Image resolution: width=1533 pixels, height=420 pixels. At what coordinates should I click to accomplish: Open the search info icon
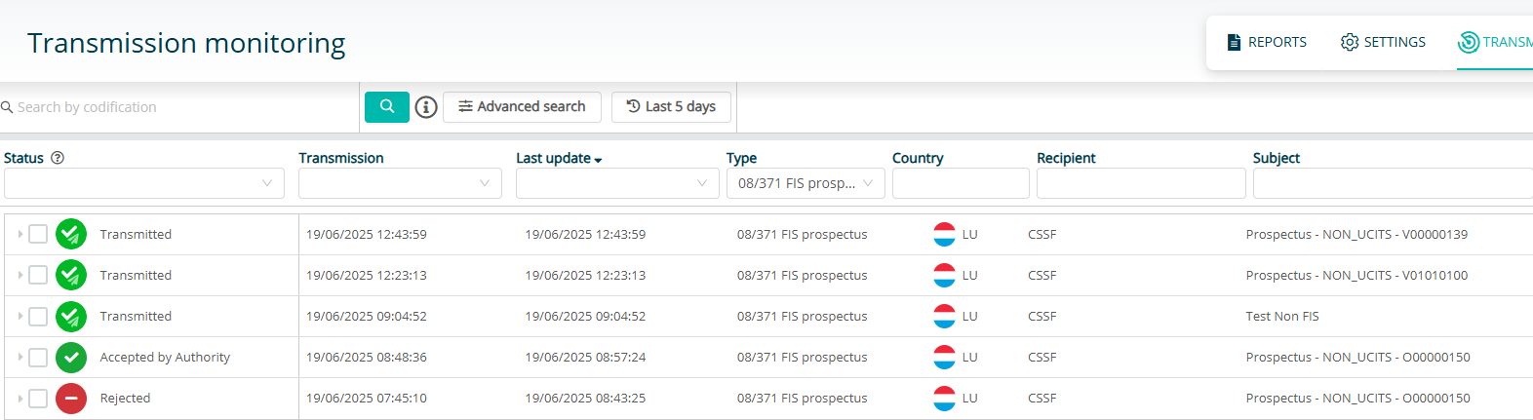tap(426, 107)
